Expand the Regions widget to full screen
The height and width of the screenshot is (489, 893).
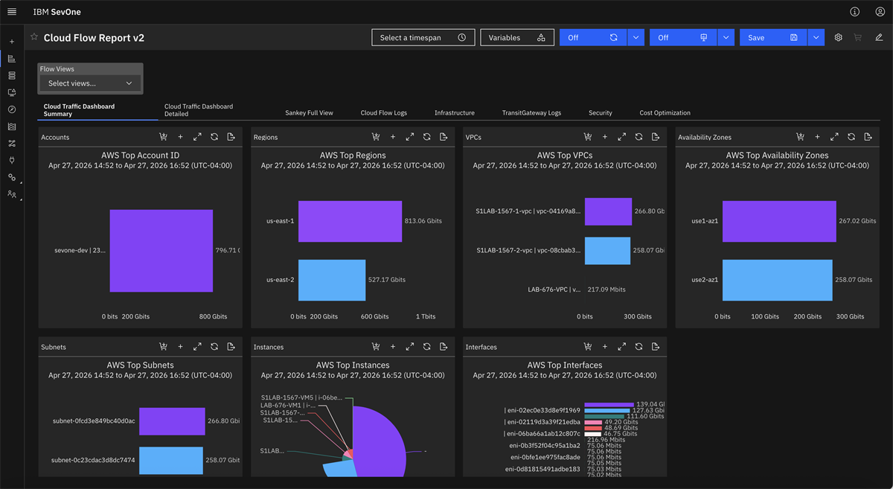410,137
